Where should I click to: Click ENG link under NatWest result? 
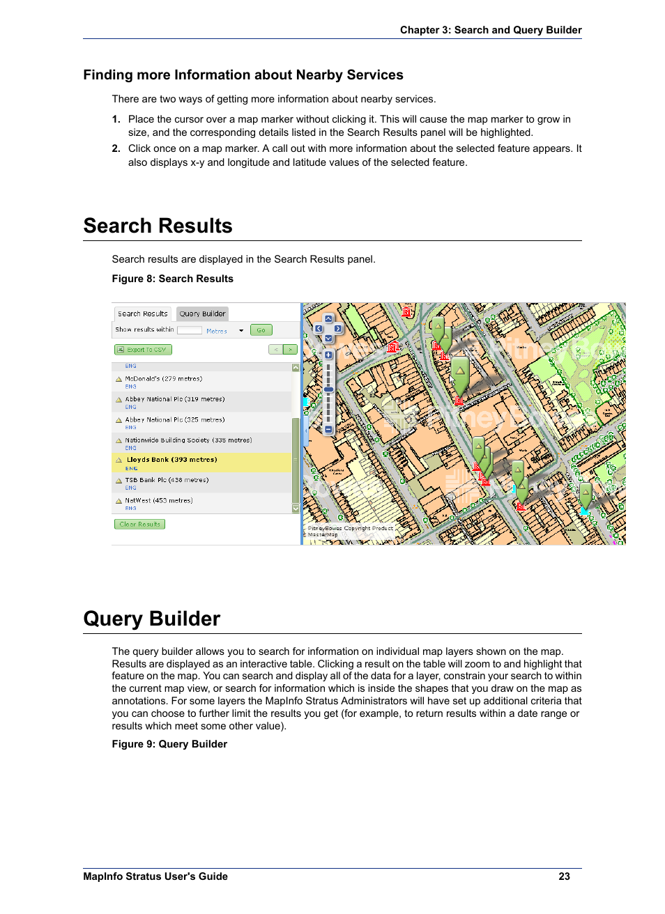click(x=130, y=509)
